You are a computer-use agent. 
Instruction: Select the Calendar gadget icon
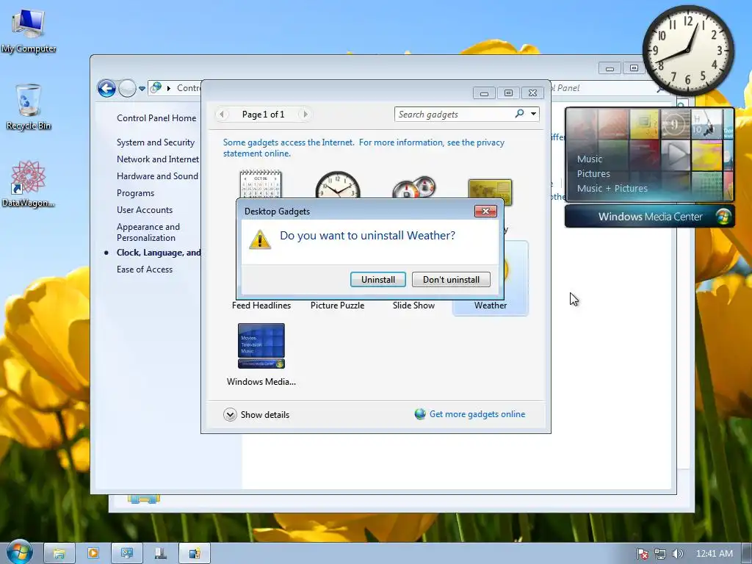point(261,184)
